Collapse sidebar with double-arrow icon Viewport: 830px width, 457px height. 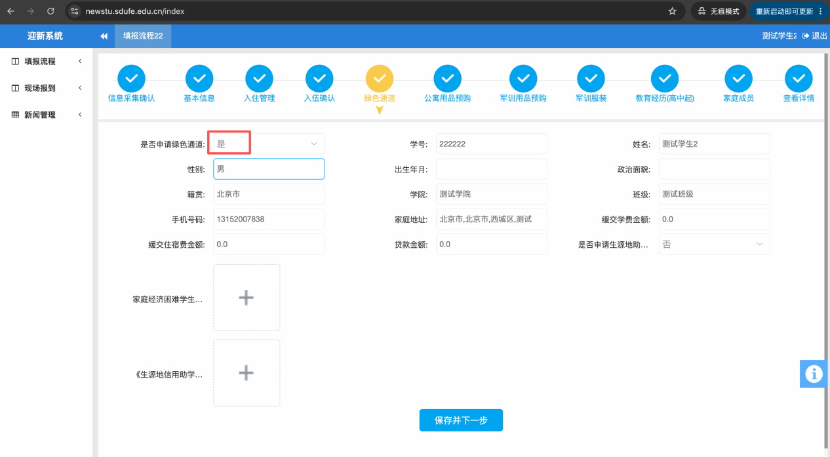point(104,36)
